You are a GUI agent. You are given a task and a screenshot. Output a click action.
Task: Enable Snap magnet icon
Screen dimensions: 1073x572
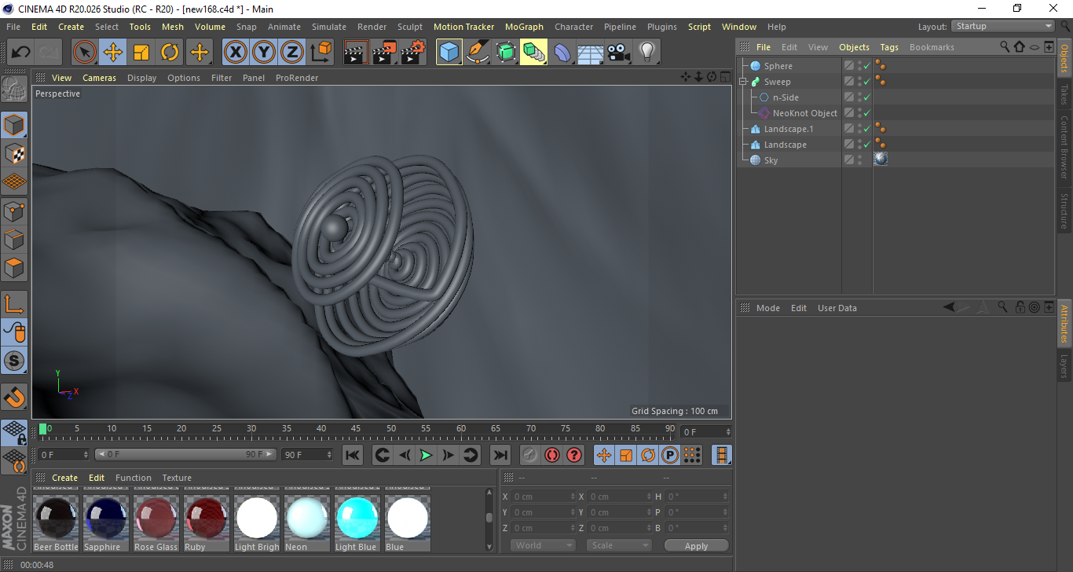pyautogui.click(x=14, y=397)
